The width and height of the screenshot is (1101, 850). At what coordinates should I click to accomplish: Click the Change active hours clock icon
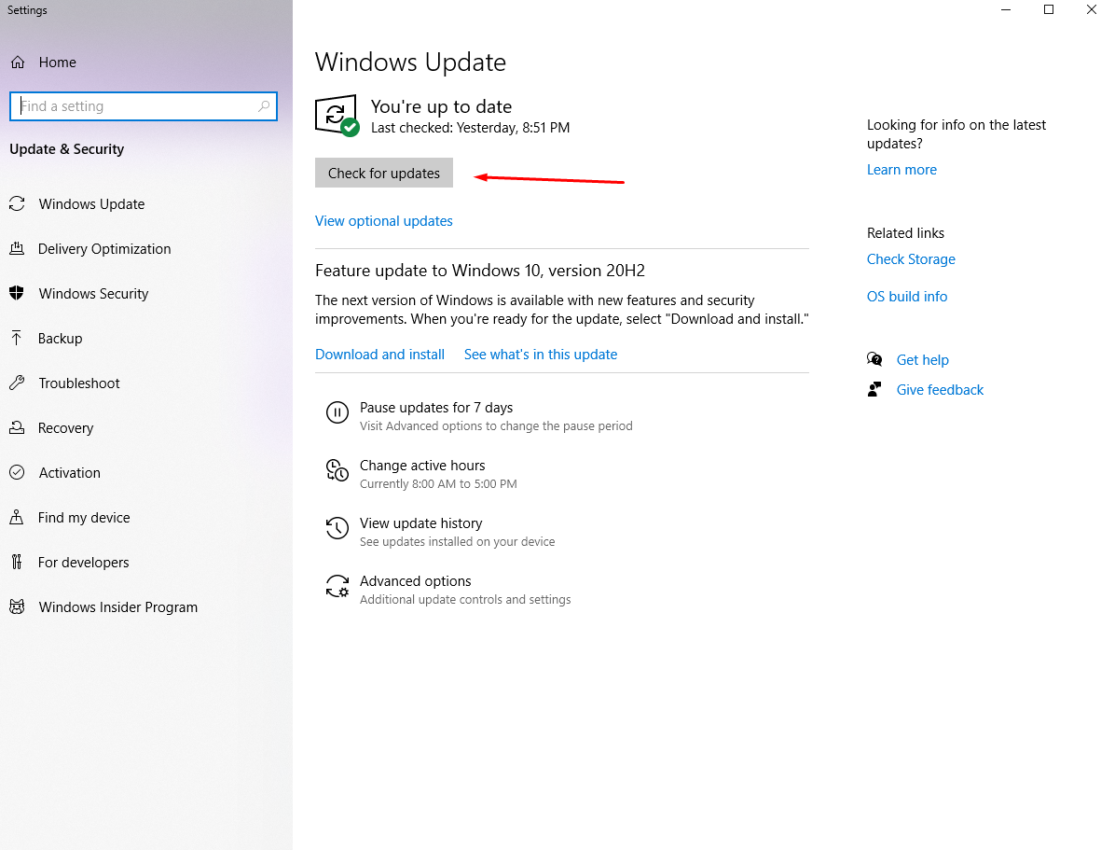point(337,470)
